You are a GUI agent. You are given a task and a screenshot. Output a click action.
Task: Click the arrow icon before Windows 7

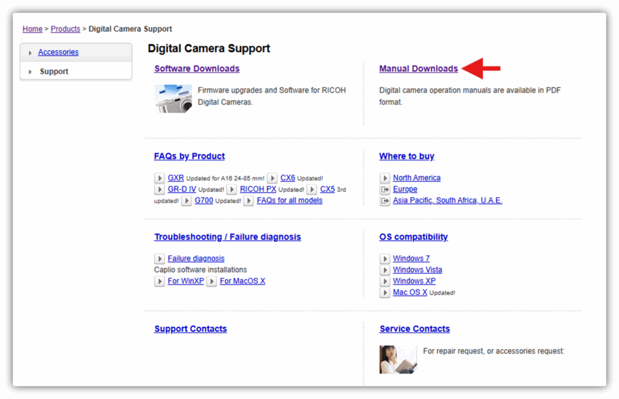click(x=385, y=259)
